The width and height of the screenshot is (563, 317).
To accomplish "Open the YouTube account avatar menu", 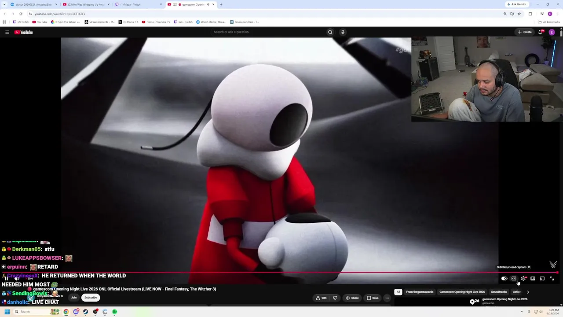I will point(552,32).
